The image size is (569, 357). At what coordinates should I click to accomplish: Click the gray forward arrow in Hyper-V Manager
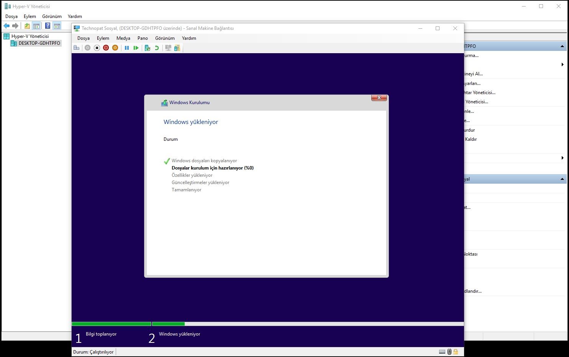click(x=15, y=26)
